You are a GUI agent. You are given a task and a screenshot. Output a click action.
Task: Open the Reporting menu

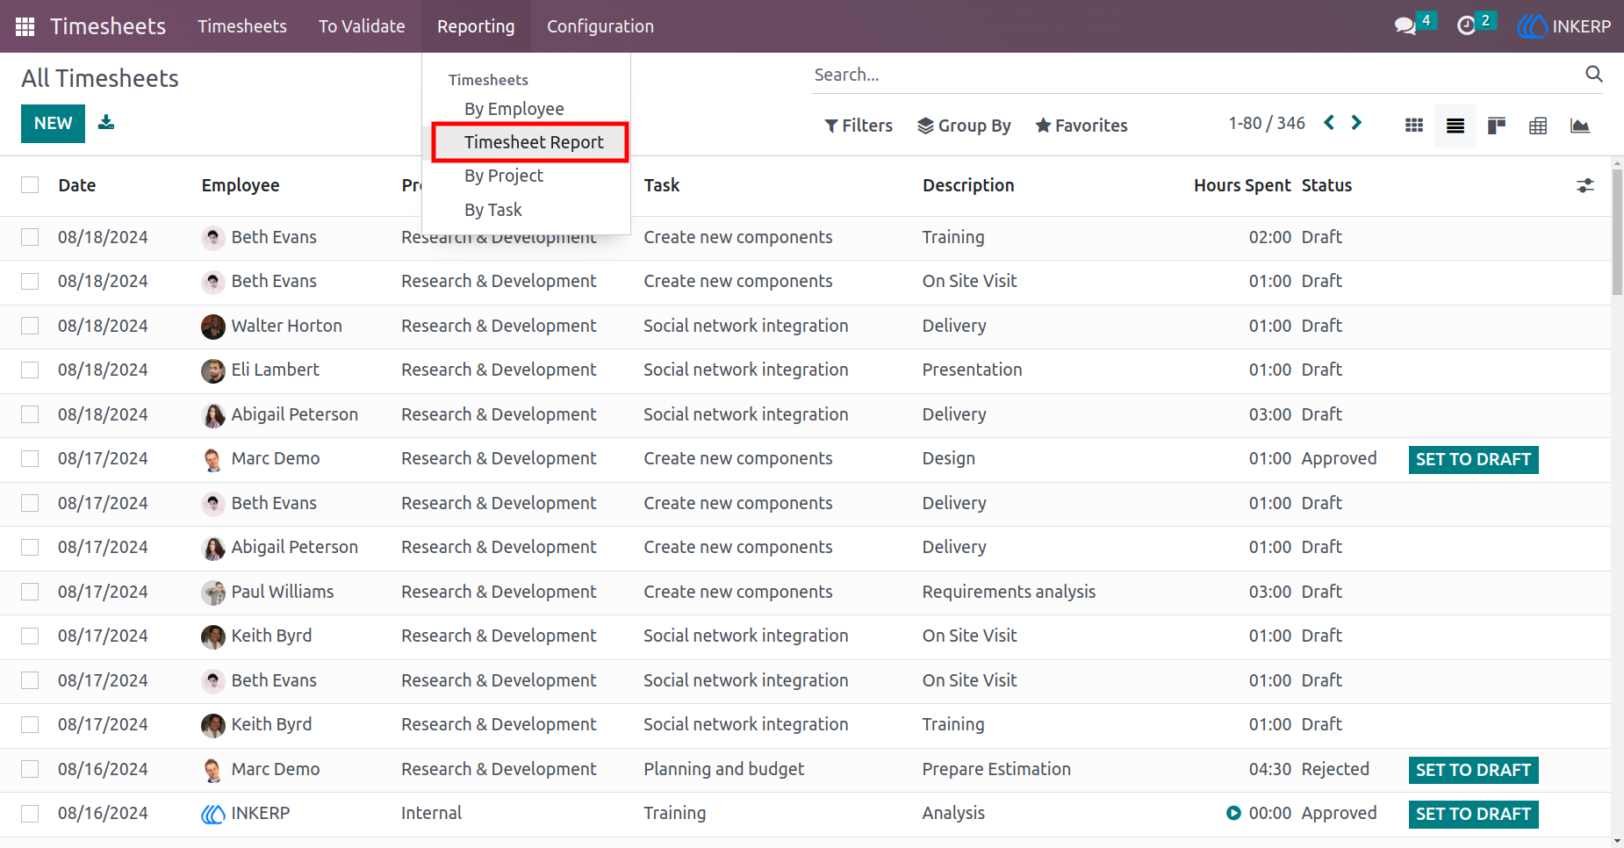476,26
